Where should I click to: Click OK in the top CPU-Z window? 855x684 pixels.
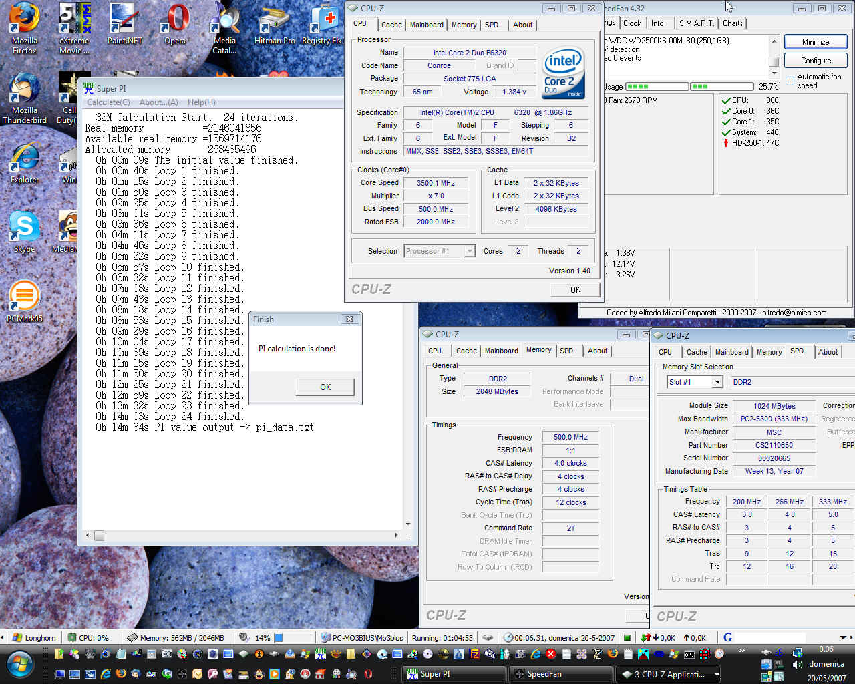(575, 290)
